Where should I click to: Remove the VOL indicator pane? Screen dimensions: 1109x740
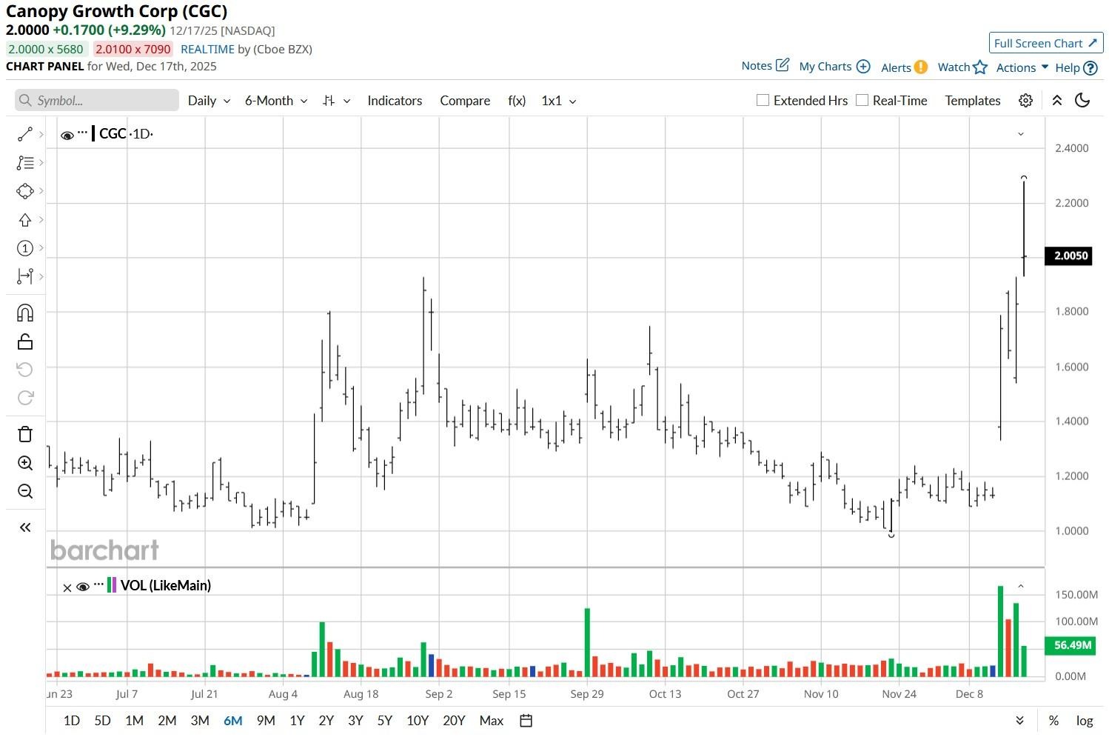67,587
